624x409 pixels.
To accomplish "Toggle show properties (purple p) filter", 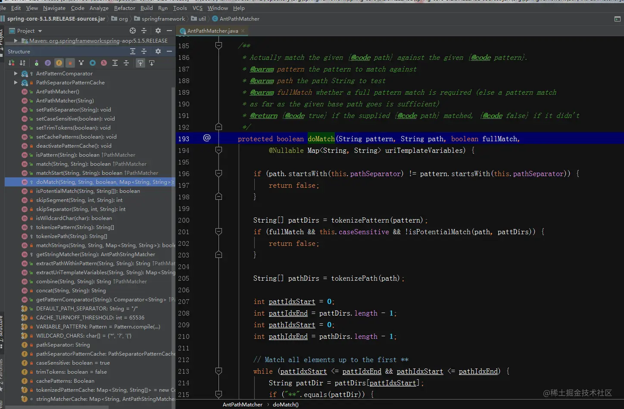I will pyautogui.click(x=47, y=63).
